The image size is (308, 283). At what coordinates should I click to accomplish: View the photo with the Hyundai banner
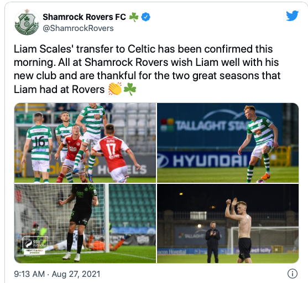coord(228,143)
